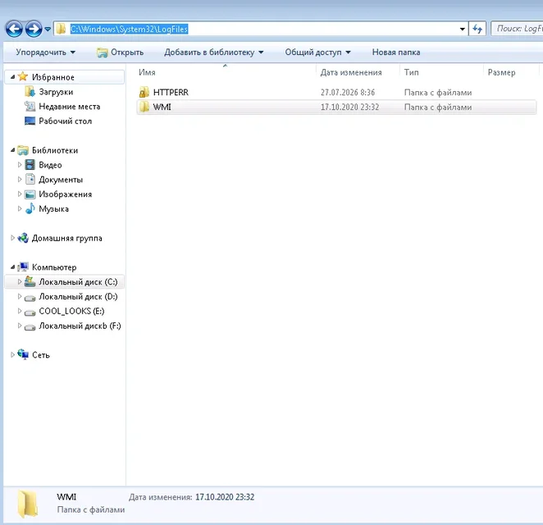This screenshot has width=543, height=525.
Task: Expand the Документы library
Action: coord(20,180)
